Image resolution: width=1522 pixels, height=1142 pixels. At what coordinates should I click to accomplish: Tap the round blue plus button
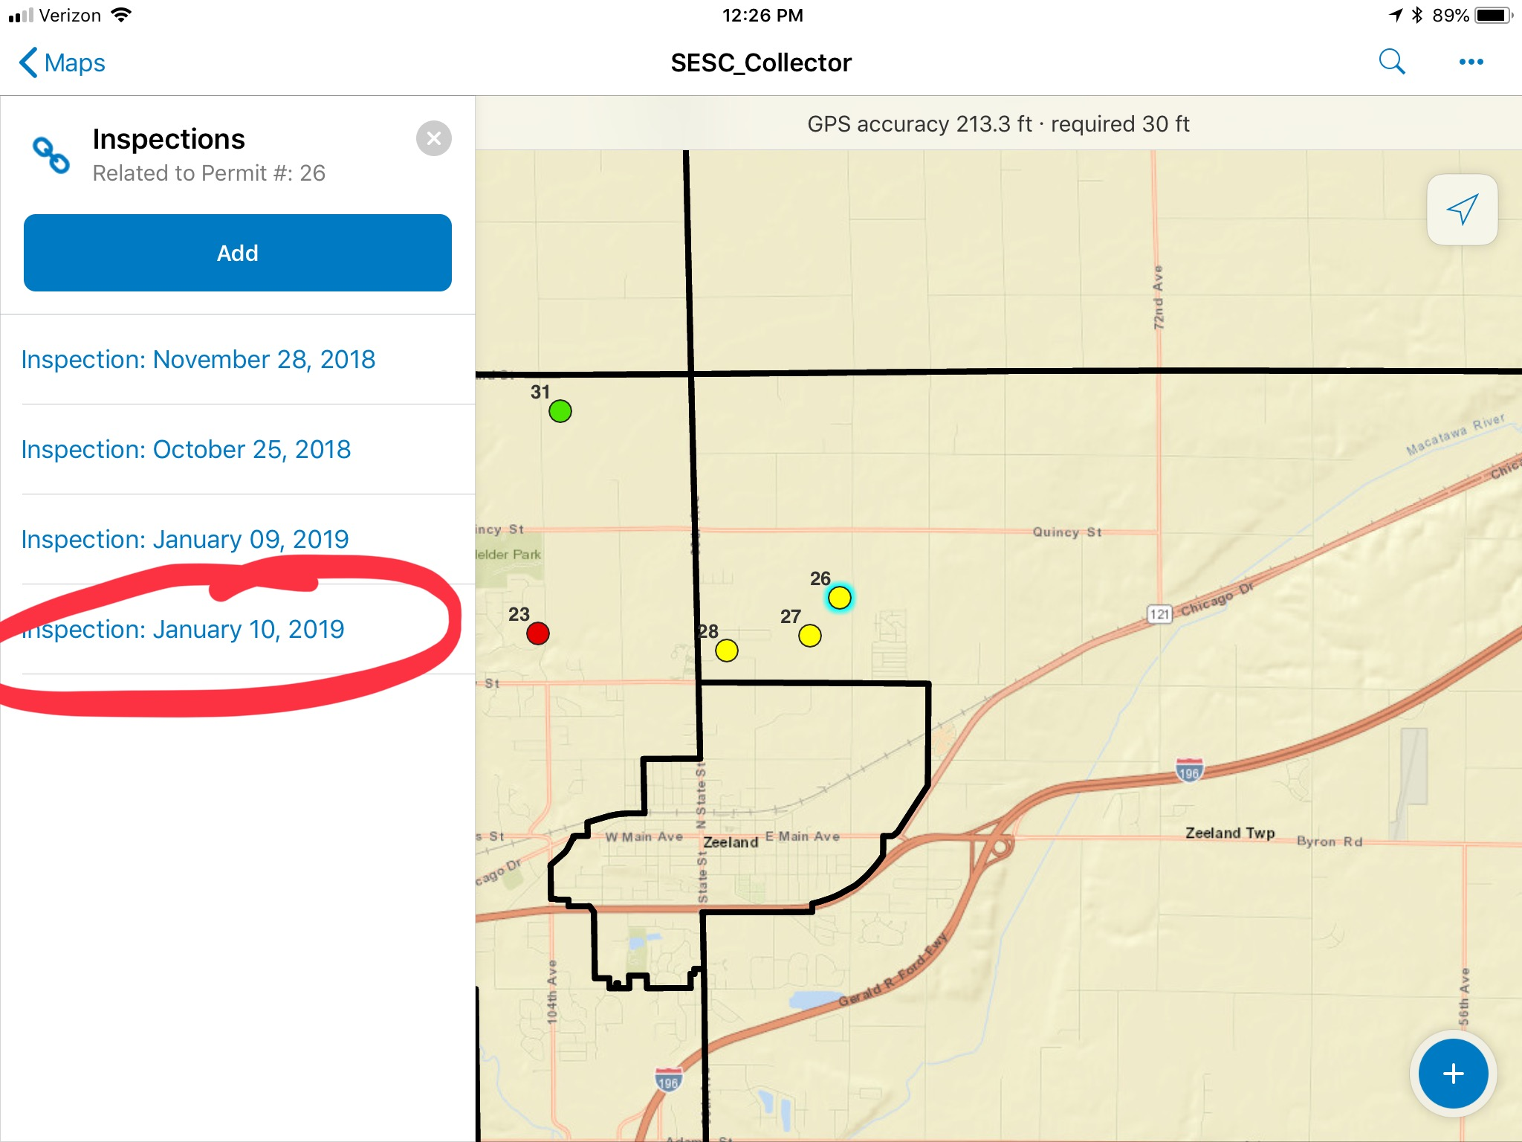coord(1453,1074)
